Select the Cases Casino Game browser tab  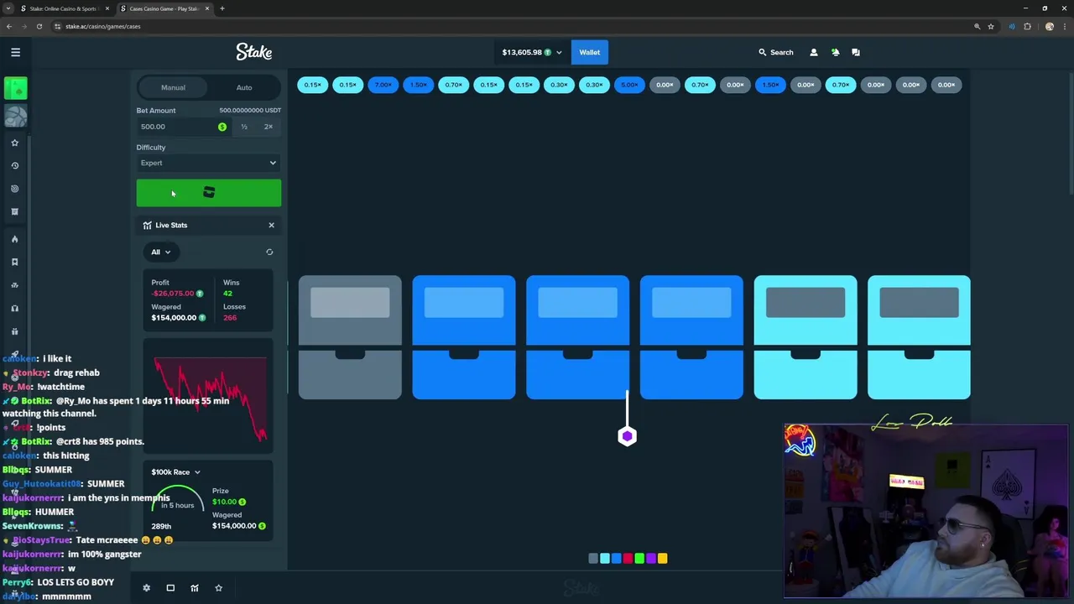[x=164, y=8]
